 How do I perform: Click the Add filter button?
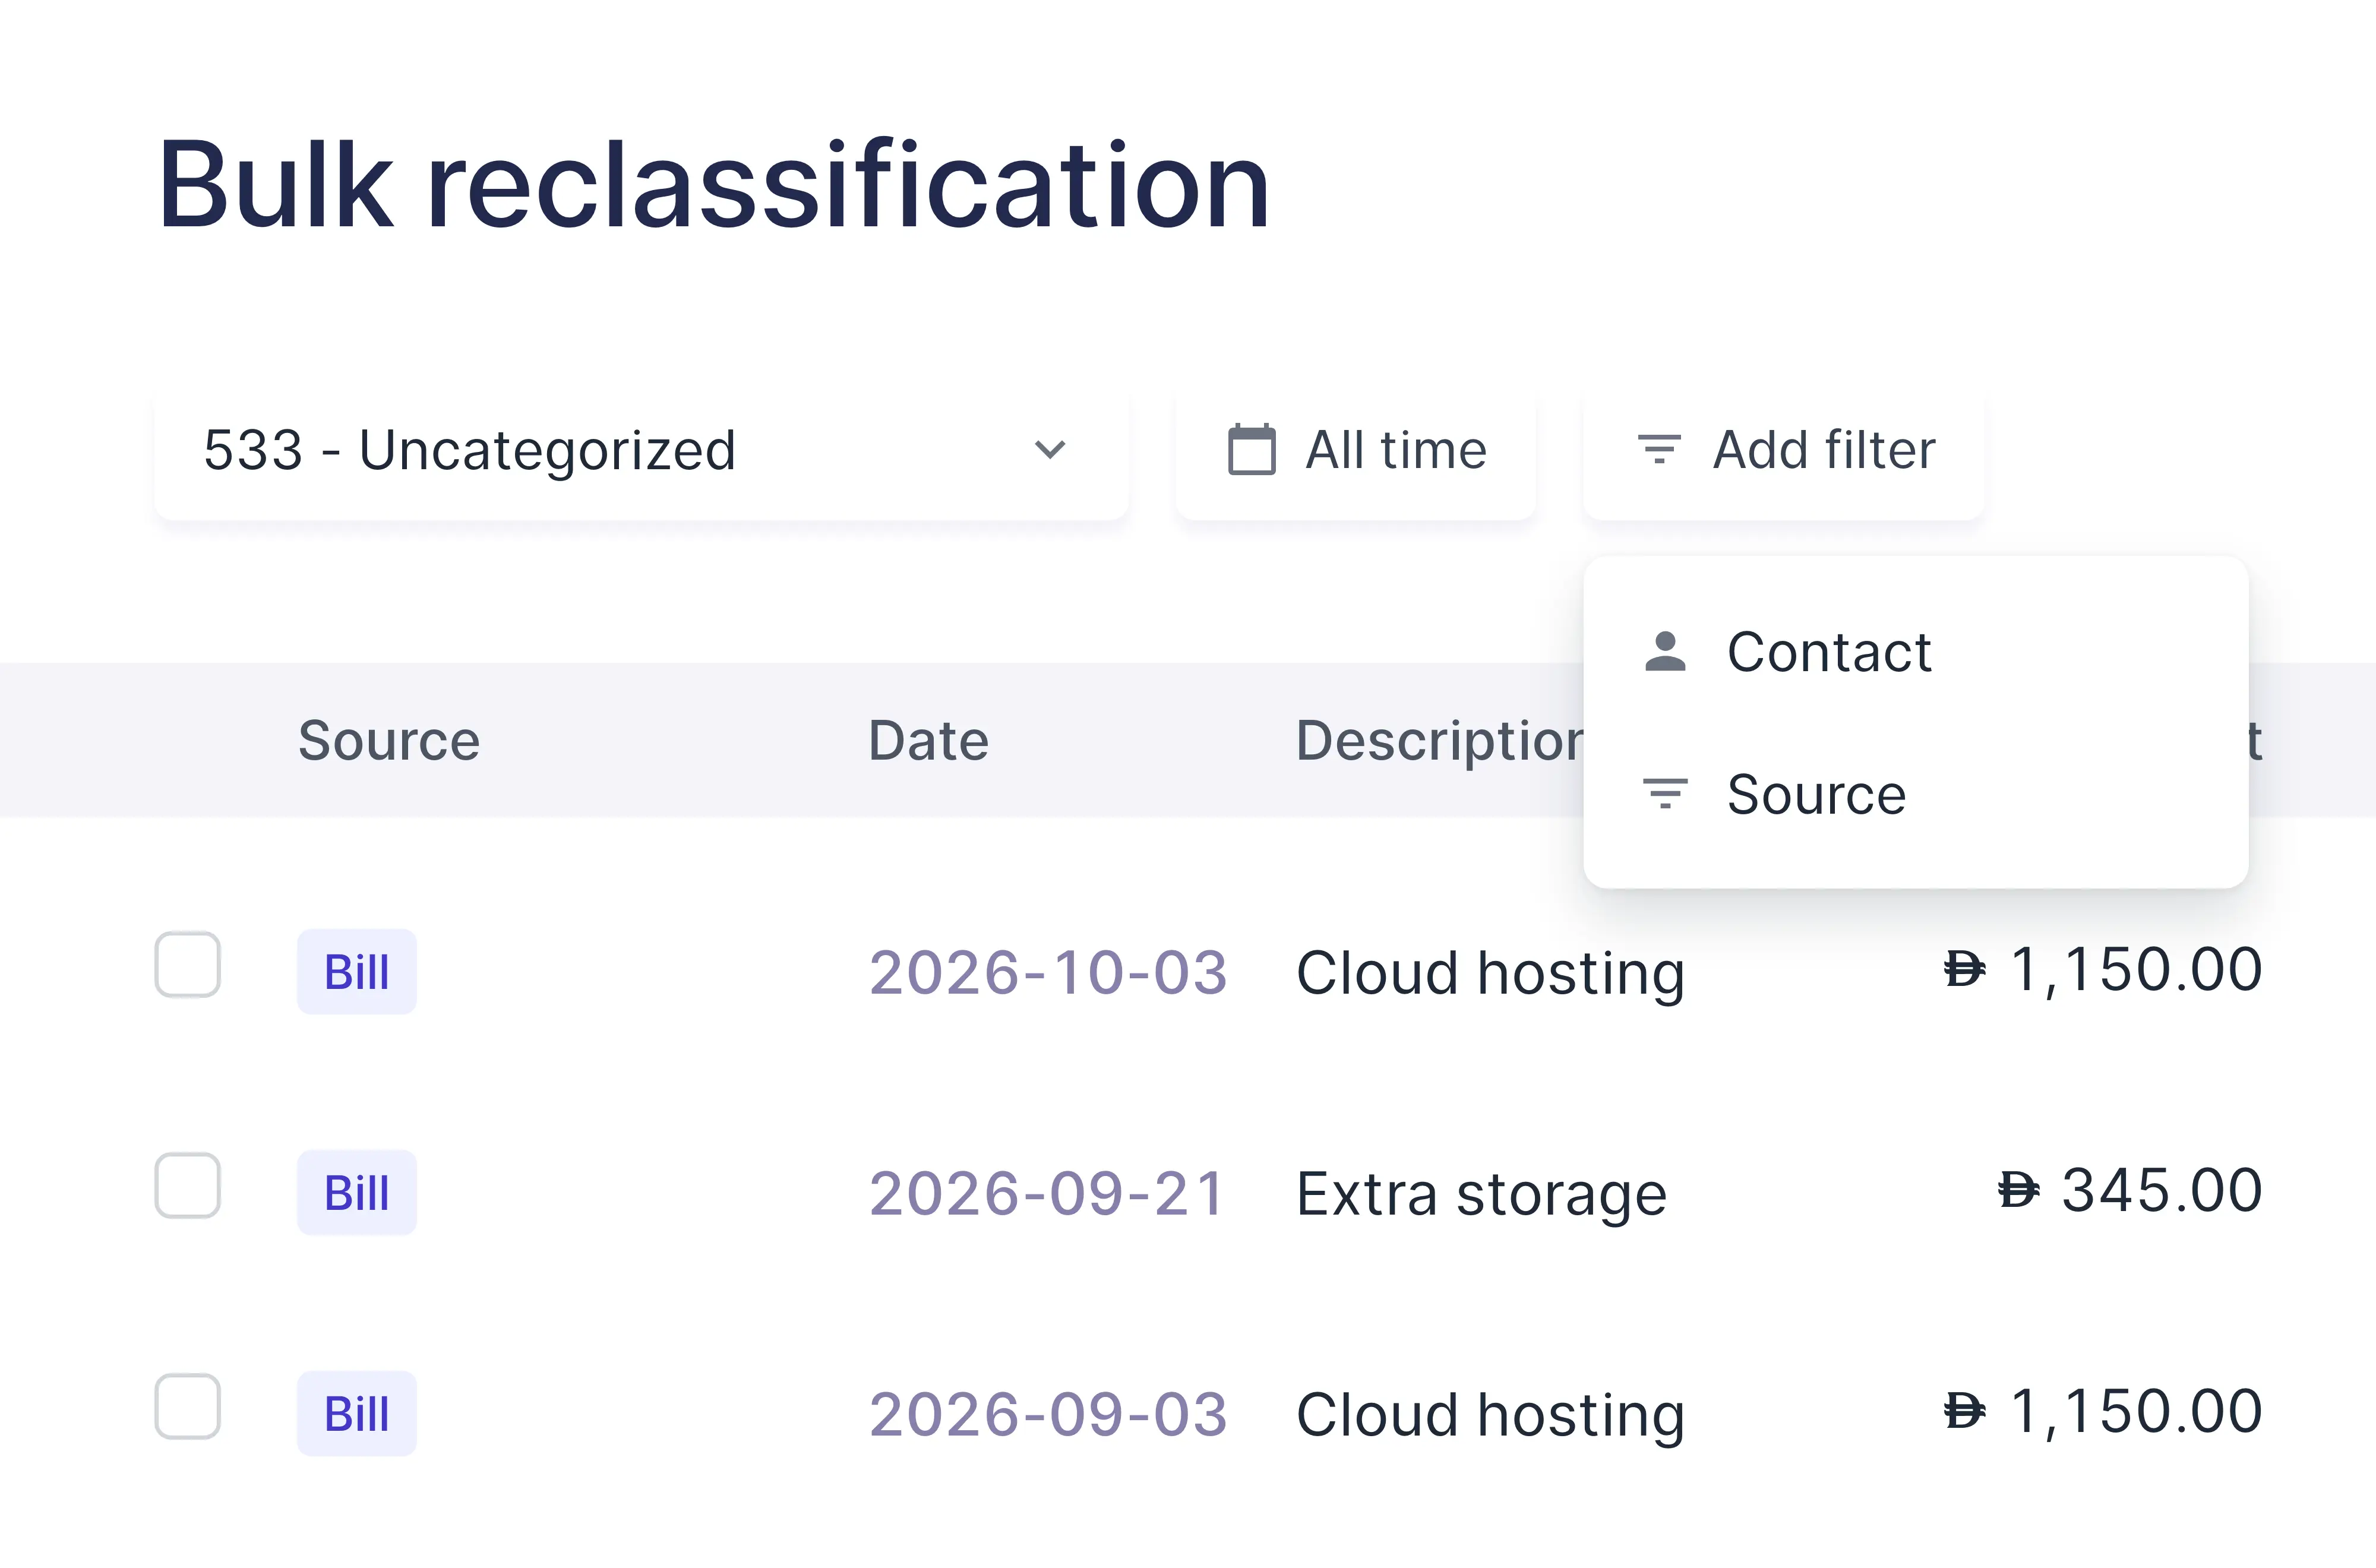coord(1784,450)
